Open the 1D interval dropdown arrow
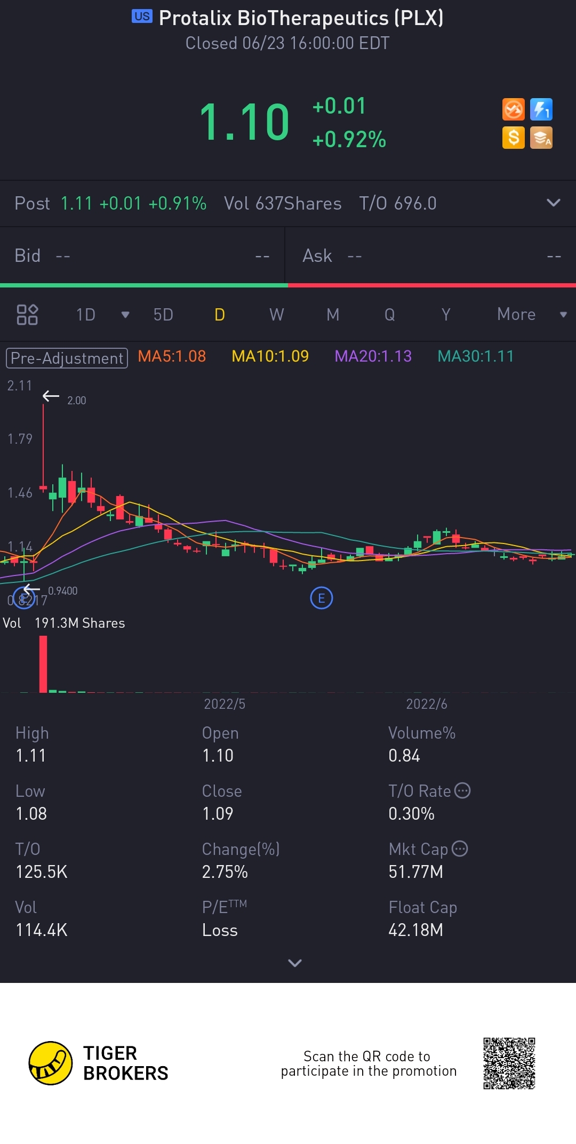 pyautogui.click(x=125, y=315)
